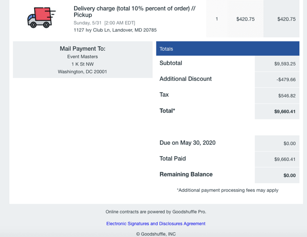Image resolution: width=307 pixels, height=237 pixels.
Task: Select the Event Masters payee name
Action: [x=83, y=57]
